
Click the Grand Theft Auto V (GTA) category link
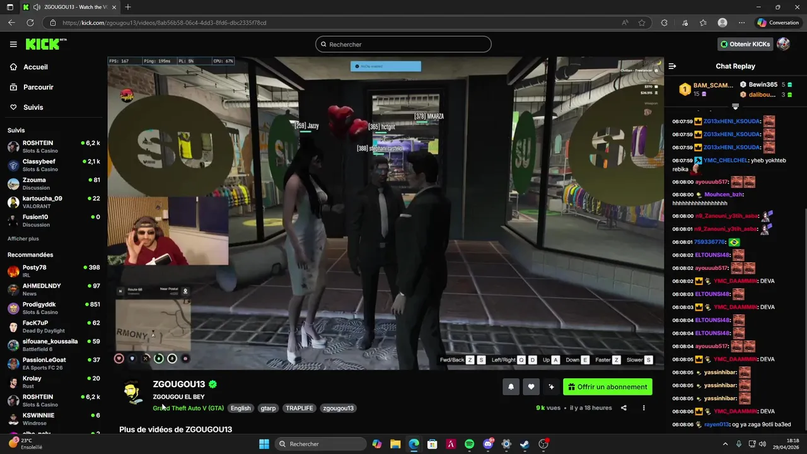coord(188,408)
